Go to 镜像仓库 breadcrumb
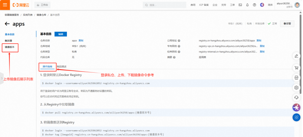This screenshot has width=303, height=137. coord(41,15)
